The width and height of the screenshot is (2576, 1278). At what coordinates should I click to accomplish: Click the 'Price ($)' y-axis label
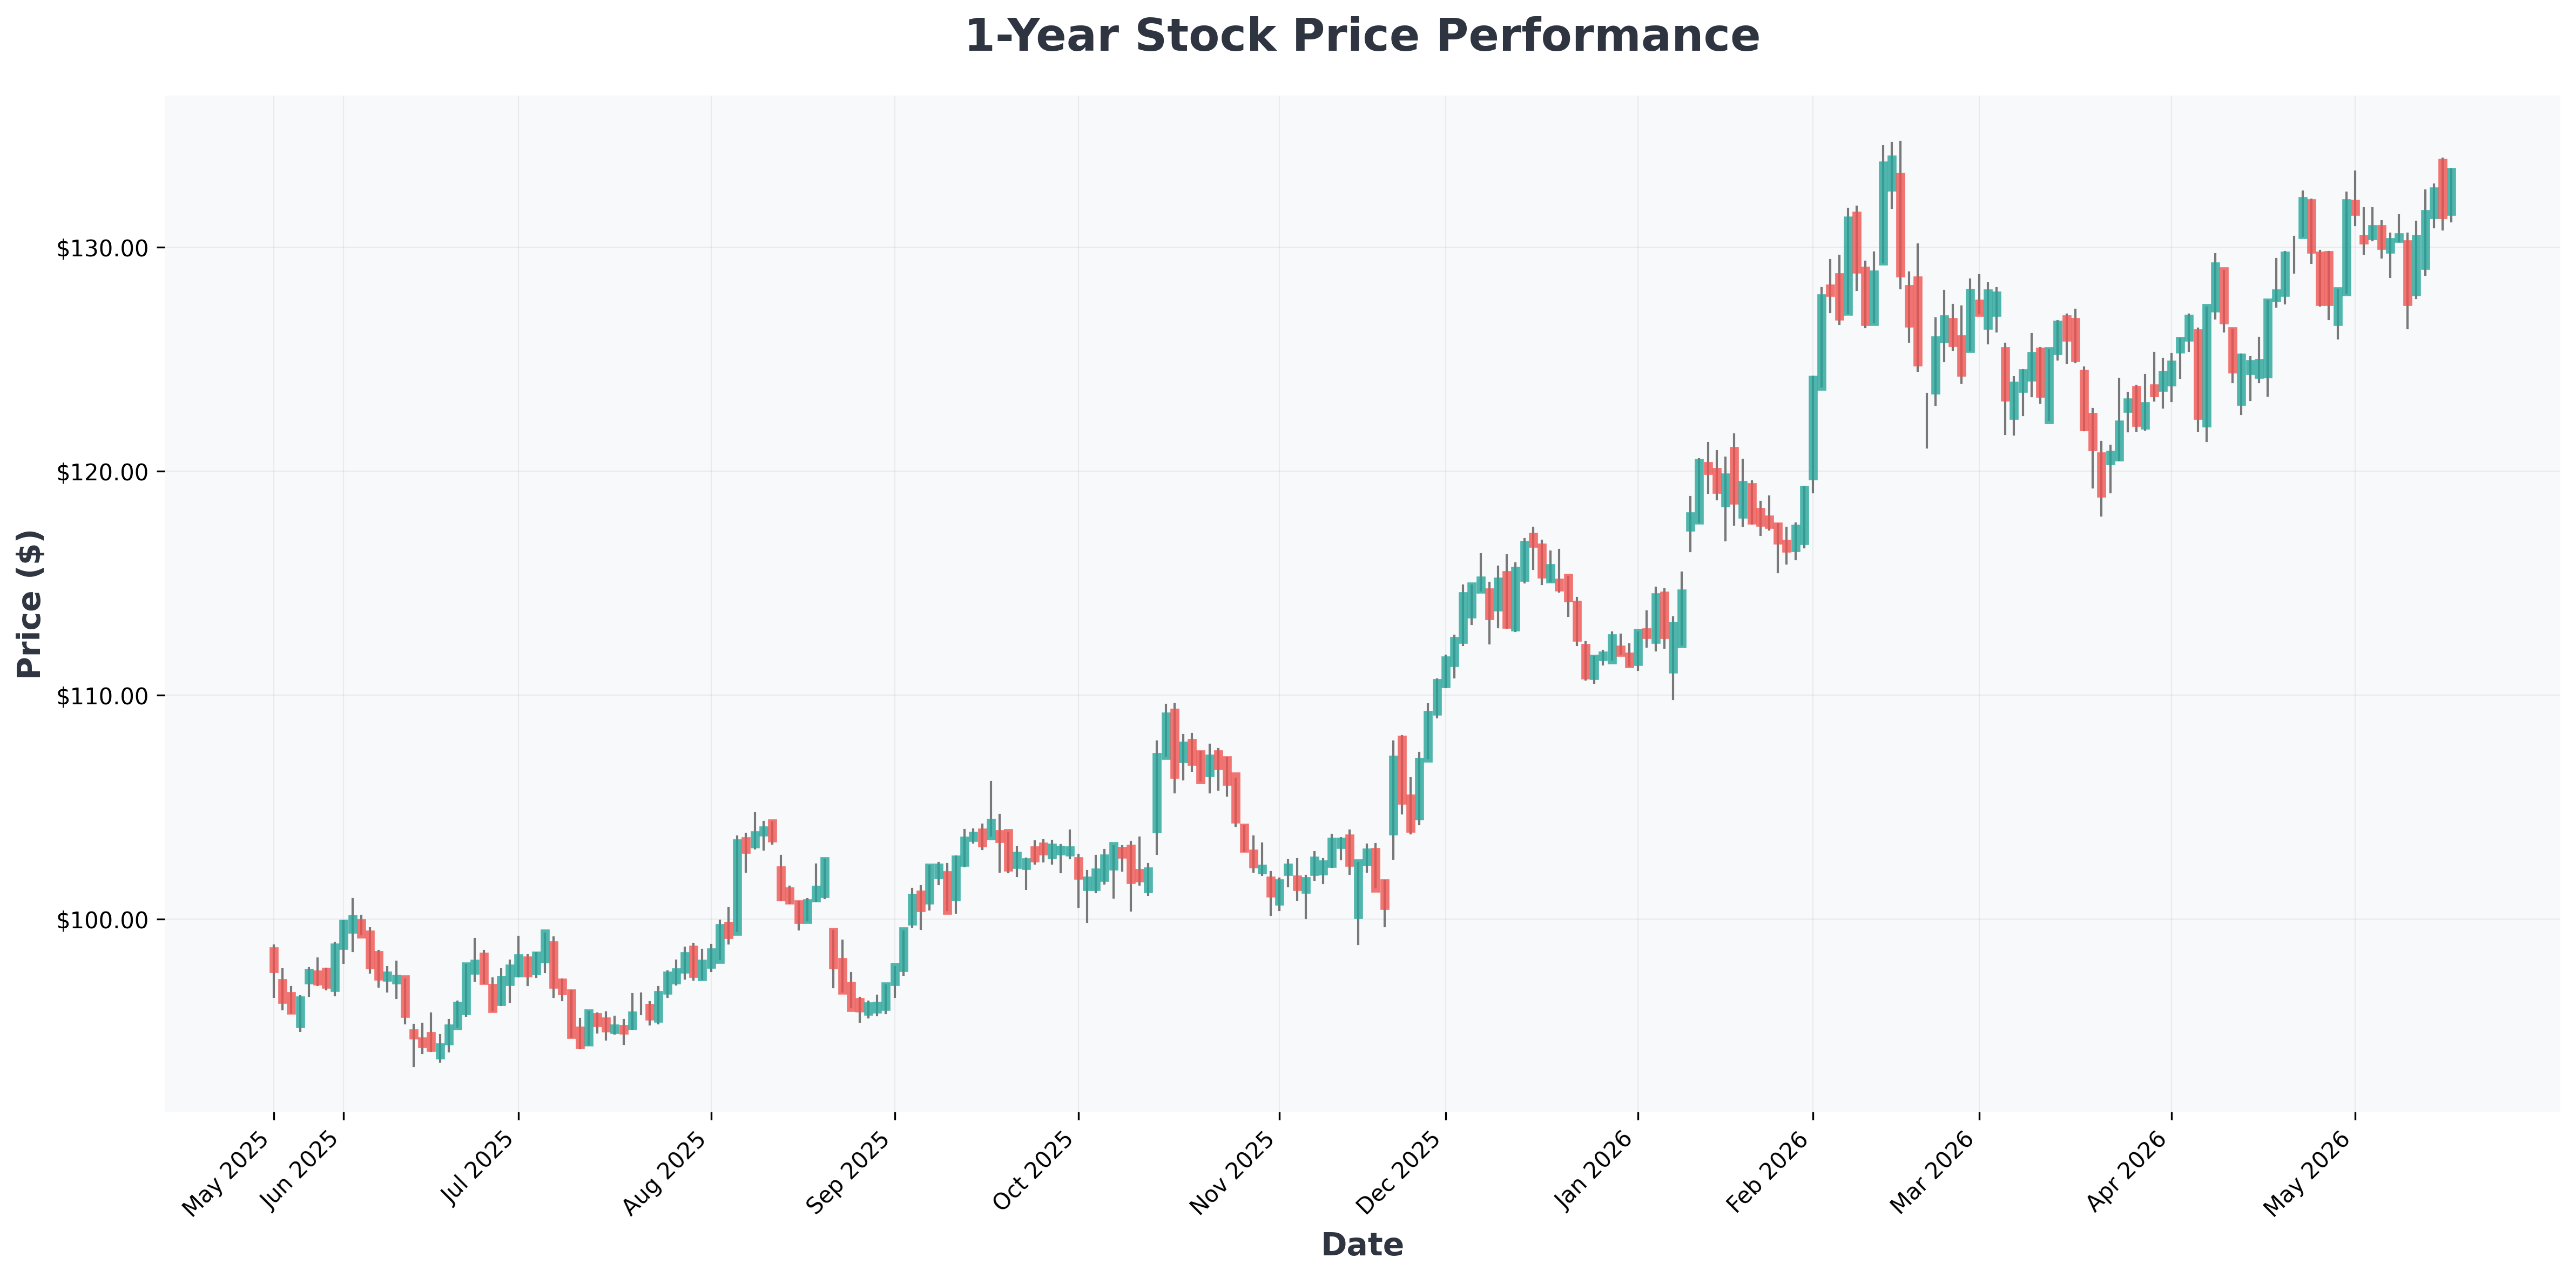pos(30,603)
